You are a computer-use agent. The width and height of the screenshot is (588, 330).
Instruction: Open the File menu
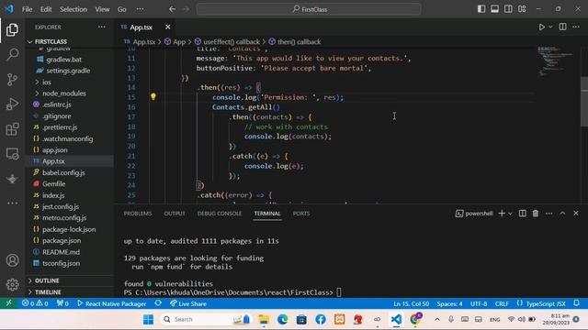coord(27,9)
